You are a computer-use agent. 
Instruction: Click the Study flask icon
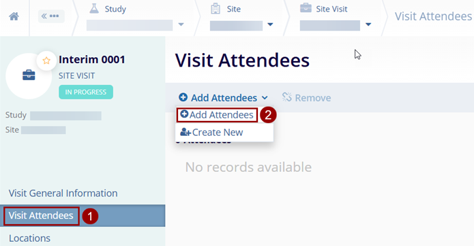pos(94,9)
